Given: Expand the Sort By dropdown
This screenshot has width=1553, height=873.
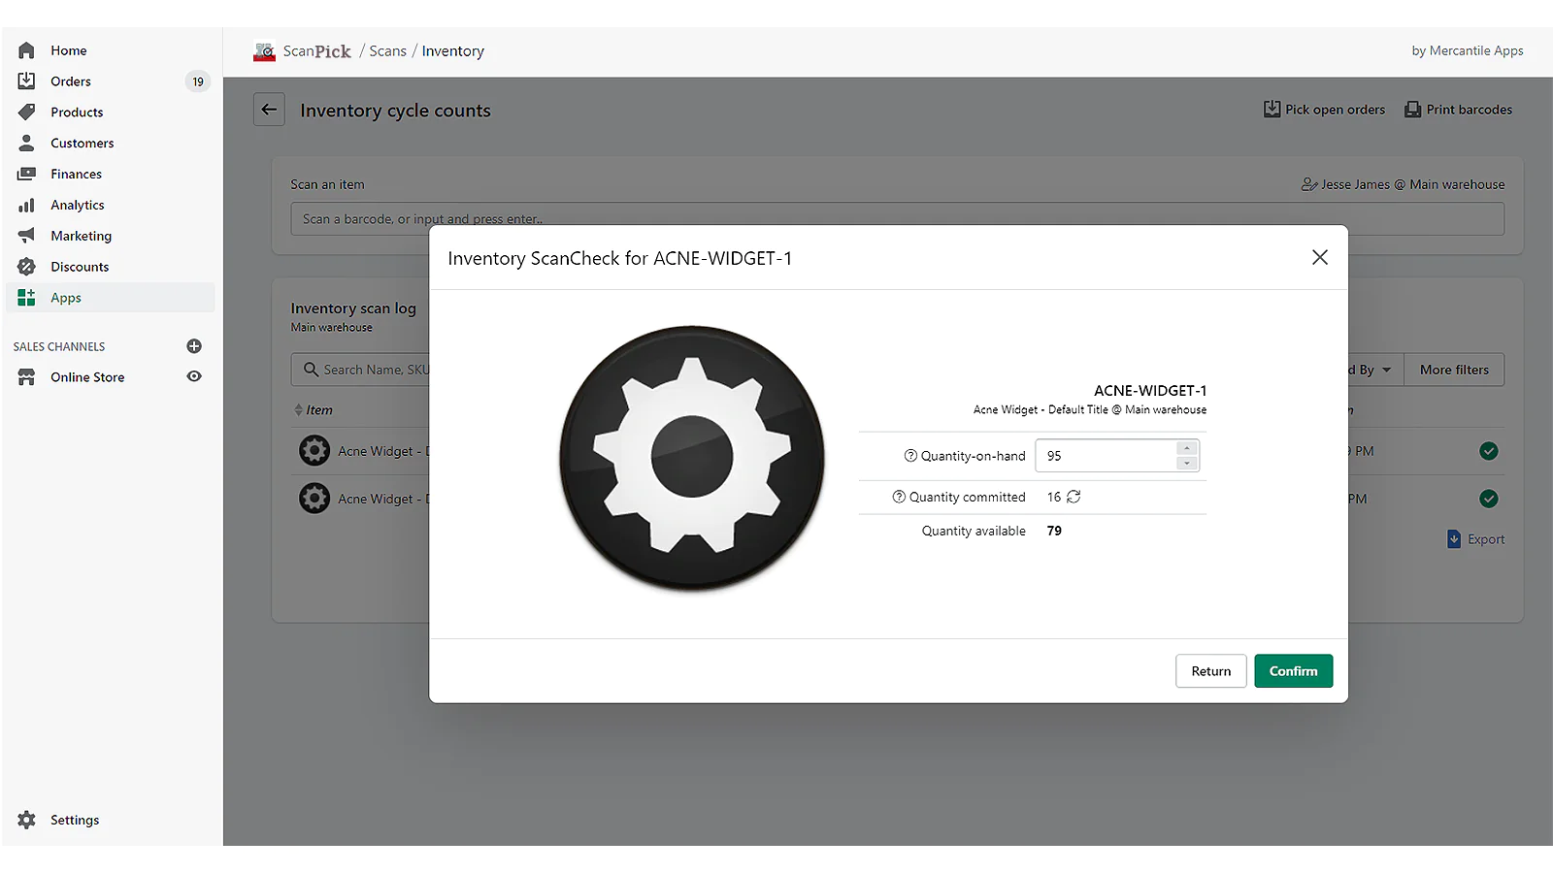Looking at the screenshot, I should point(1373,370).
